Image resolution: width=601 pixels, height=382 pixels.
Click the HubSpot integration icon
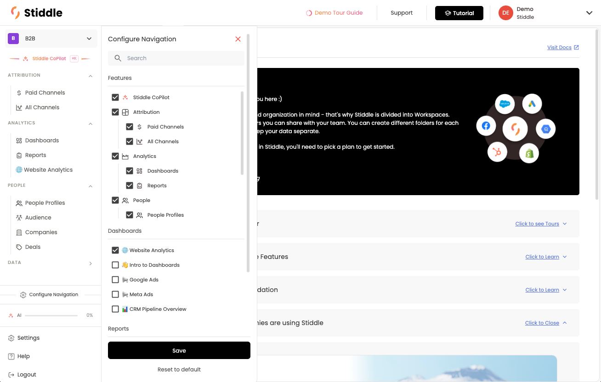(x=497, y=152)
